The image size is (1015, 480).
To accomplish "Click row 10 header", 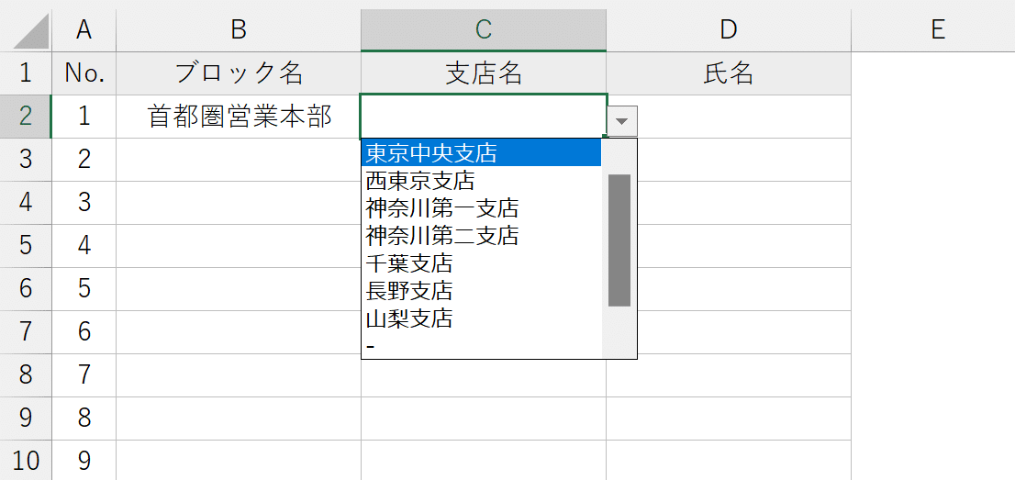I will pos(26,461).
